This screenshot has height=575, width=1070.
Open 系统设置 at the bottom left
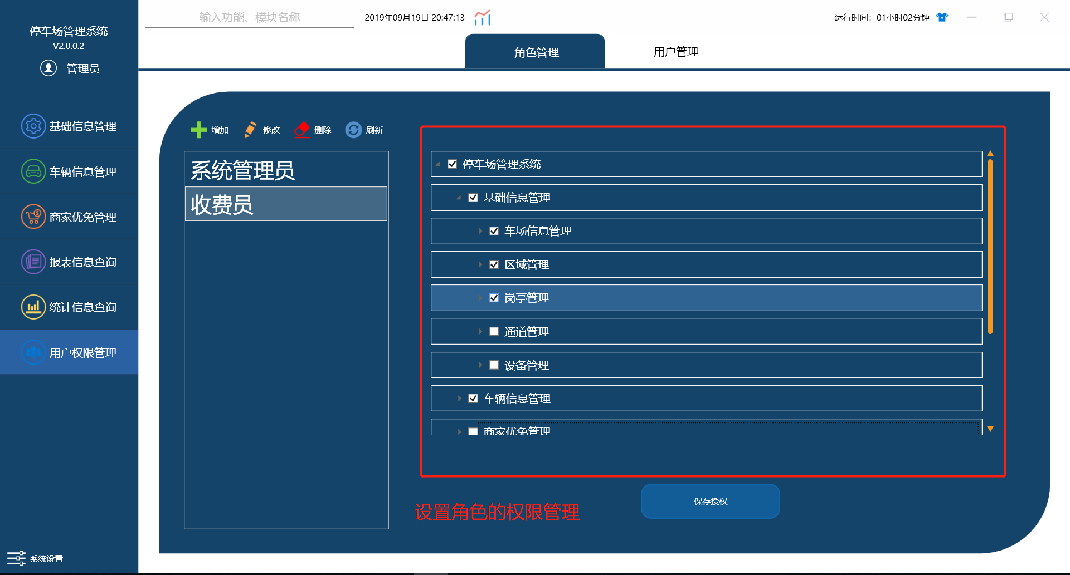tap(35, 558)
